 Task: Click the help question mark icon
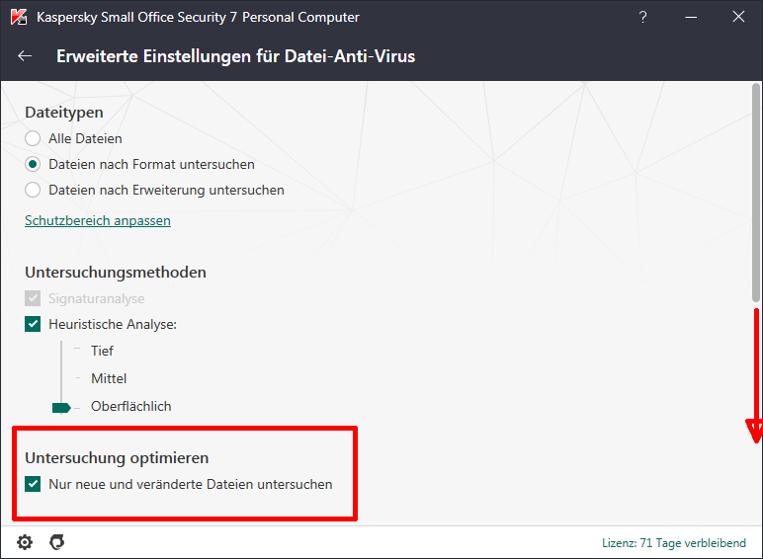(642, 17)
